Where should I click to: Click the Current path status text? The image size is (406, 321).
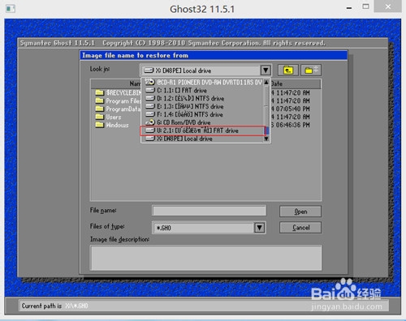click(x=55, y=306)
